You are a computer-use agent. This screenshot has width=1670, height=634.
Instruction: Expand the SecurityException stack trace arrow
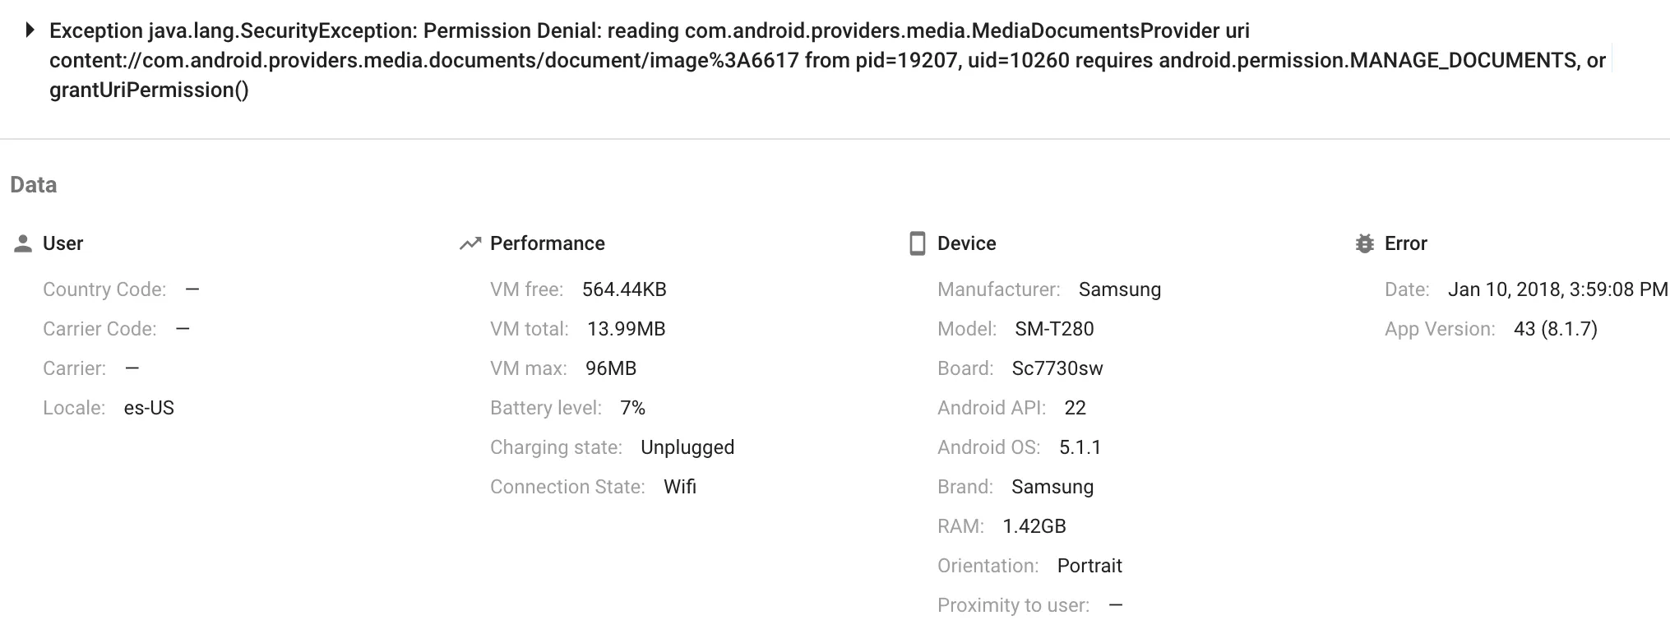pos(30,30)
